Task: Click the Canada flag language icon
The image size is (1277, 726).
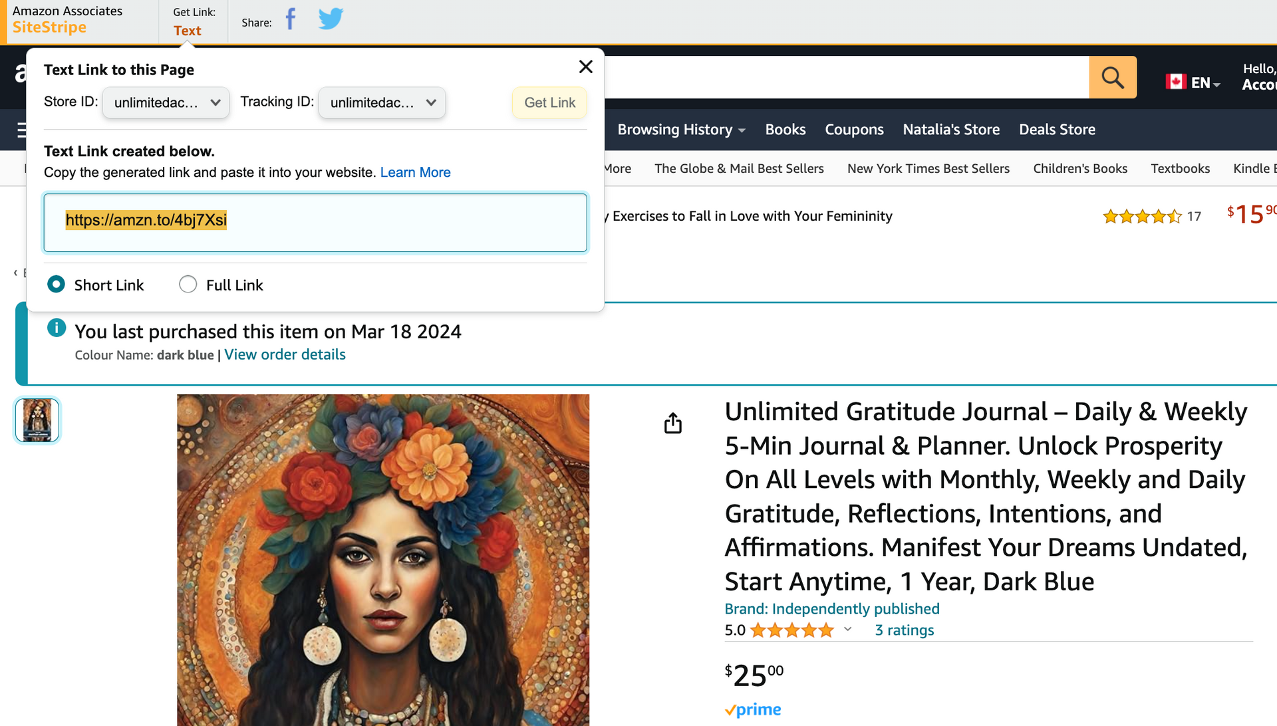Action: [x=1176, y=82]
